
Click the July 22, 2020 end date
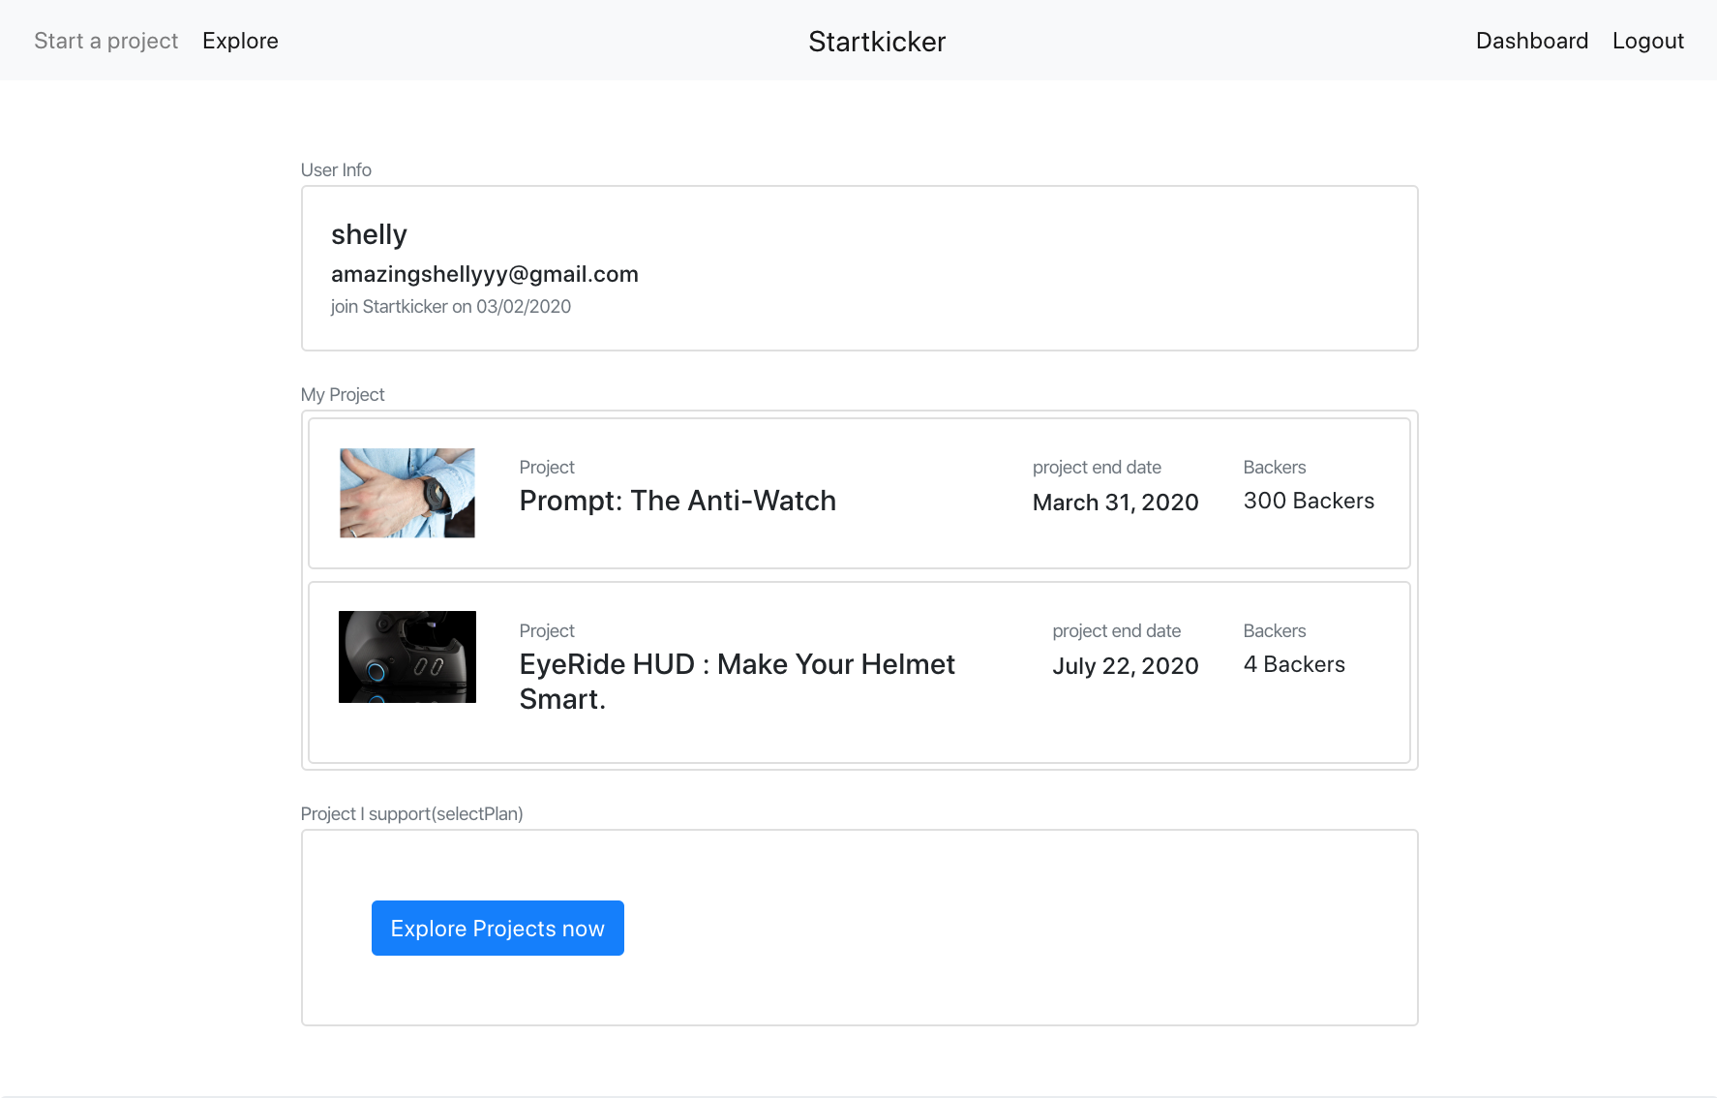[1125, 666]
